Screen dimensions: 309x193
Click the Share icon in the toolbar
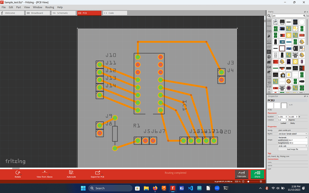[257, 174]
